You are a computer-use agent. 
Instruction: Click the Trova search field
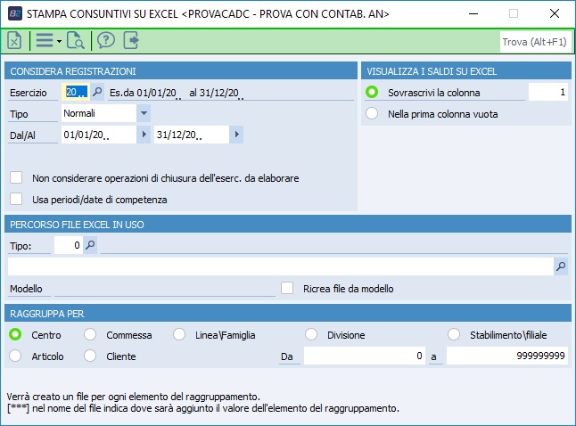tap(533, 41)
